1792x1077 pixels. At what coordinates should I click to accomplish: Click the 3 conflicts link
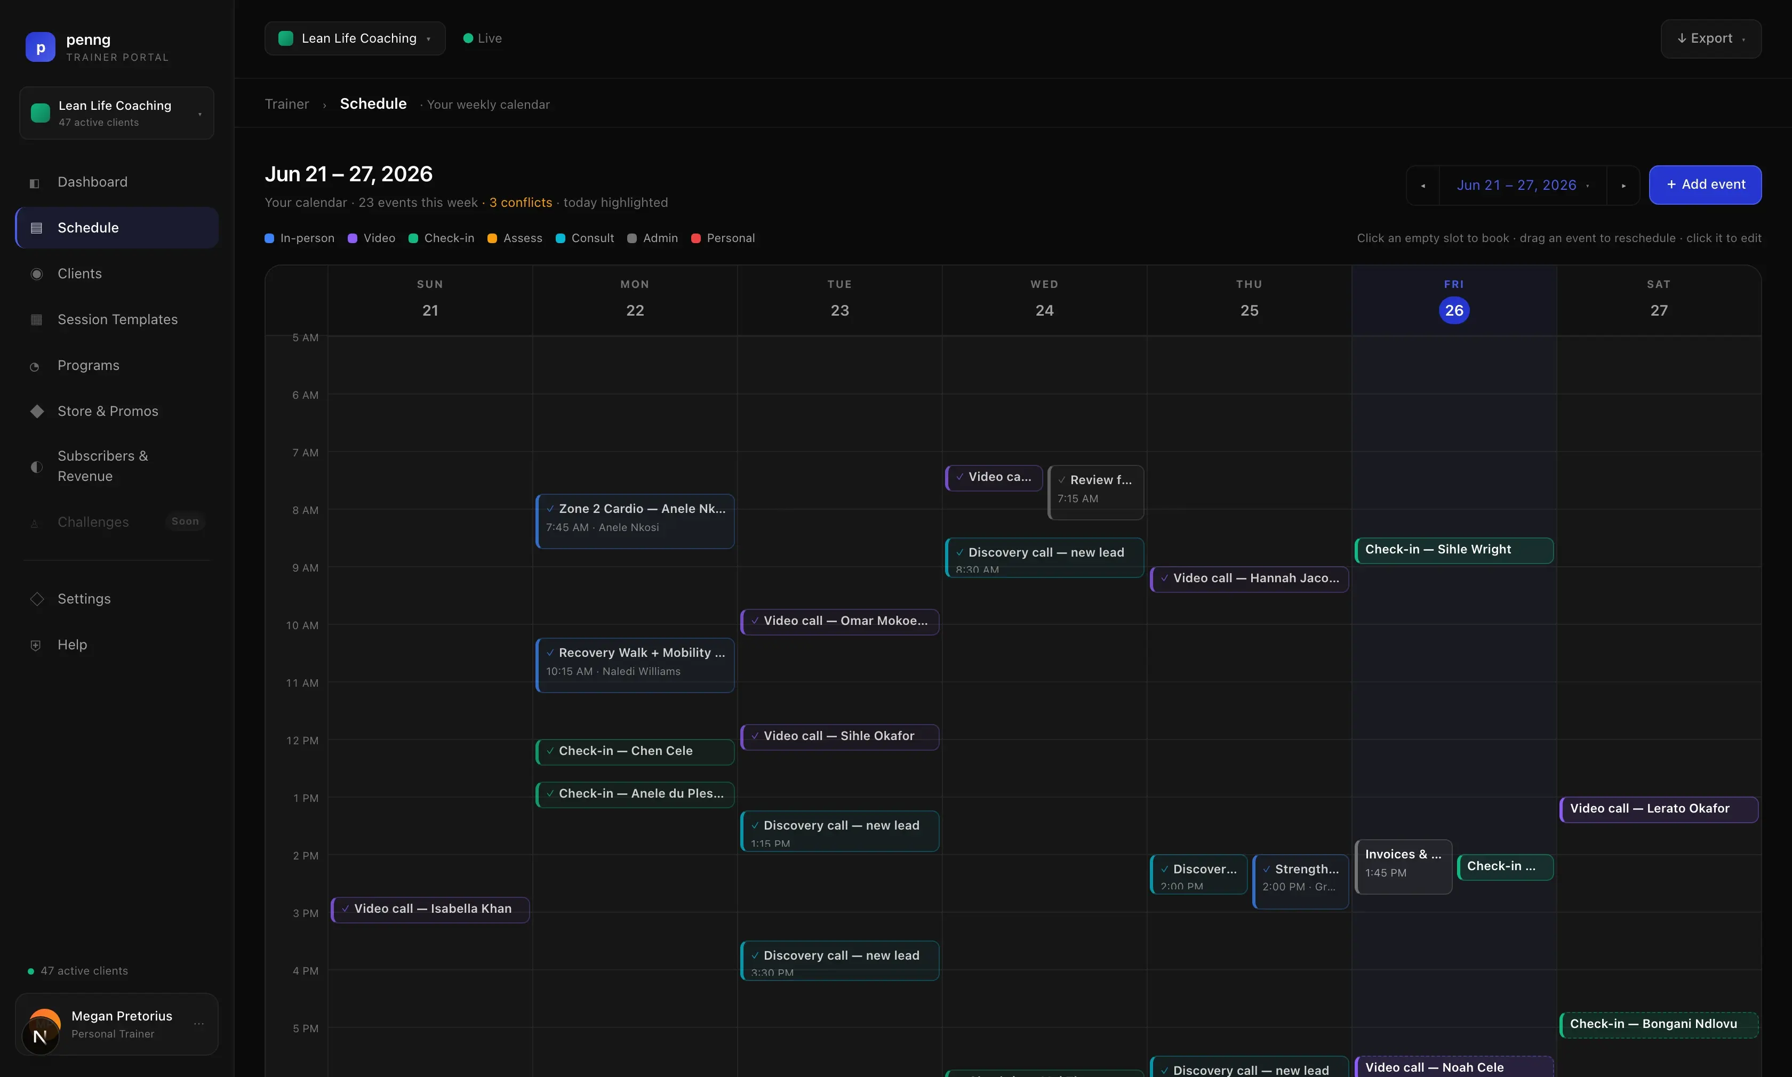click(521, 203)
